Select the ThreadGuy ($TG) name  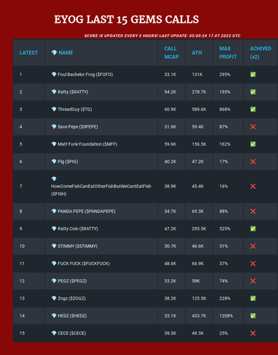tap(75, 109)
